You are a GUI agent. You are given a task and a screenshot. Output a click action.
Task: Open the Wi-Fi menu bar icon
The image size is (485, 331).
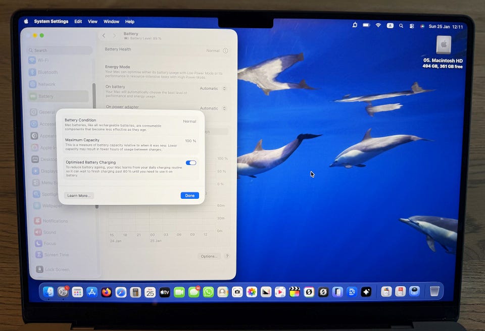(x=378, y=25)
